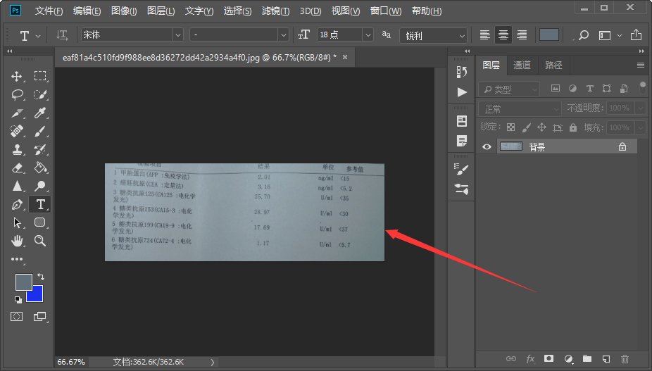Image resolution: width=652 pixels, height=371 pixels.
Task: Open the gray foreground color swatch
Action: tap(23, 282)
